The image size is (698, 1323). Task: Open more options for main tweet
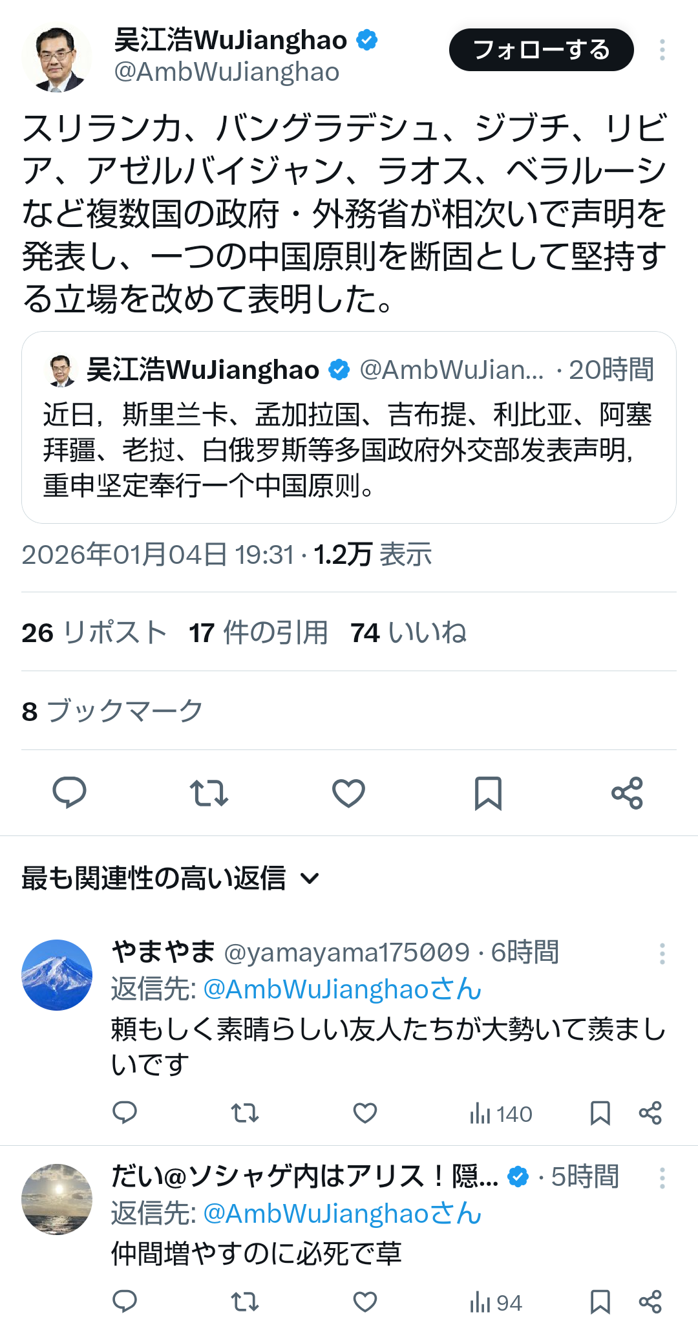pyautogui.click(x=662, y=50)
